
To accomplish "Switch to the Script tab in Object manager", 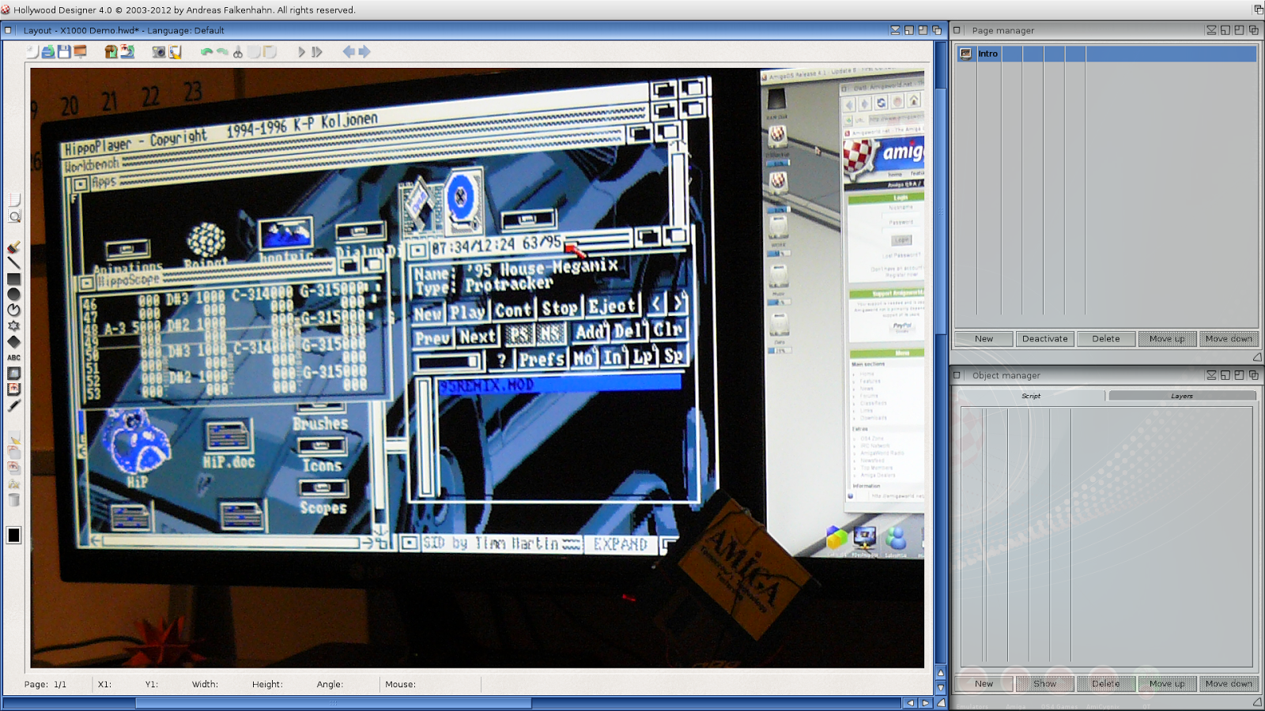I will [1031, 396].
